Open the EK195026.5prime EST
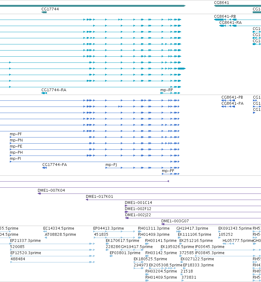 [177, 247]
